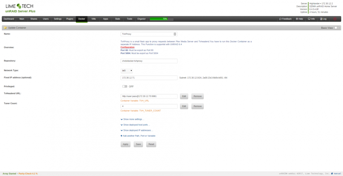Click the Subnet information text
The image size is (343, 176).
click(203, 78)
